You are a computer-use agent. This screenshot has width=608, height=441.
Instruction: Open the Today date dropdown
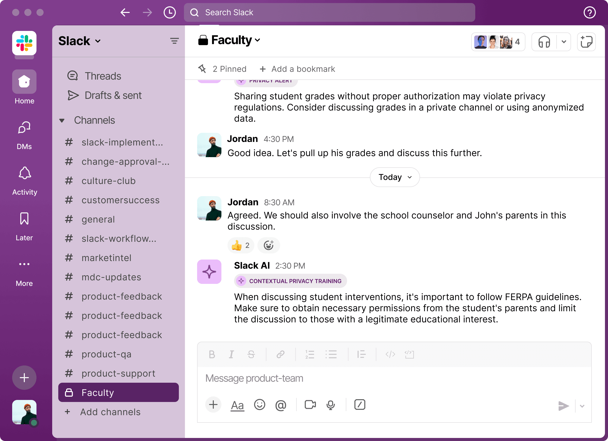click(395, 177)
